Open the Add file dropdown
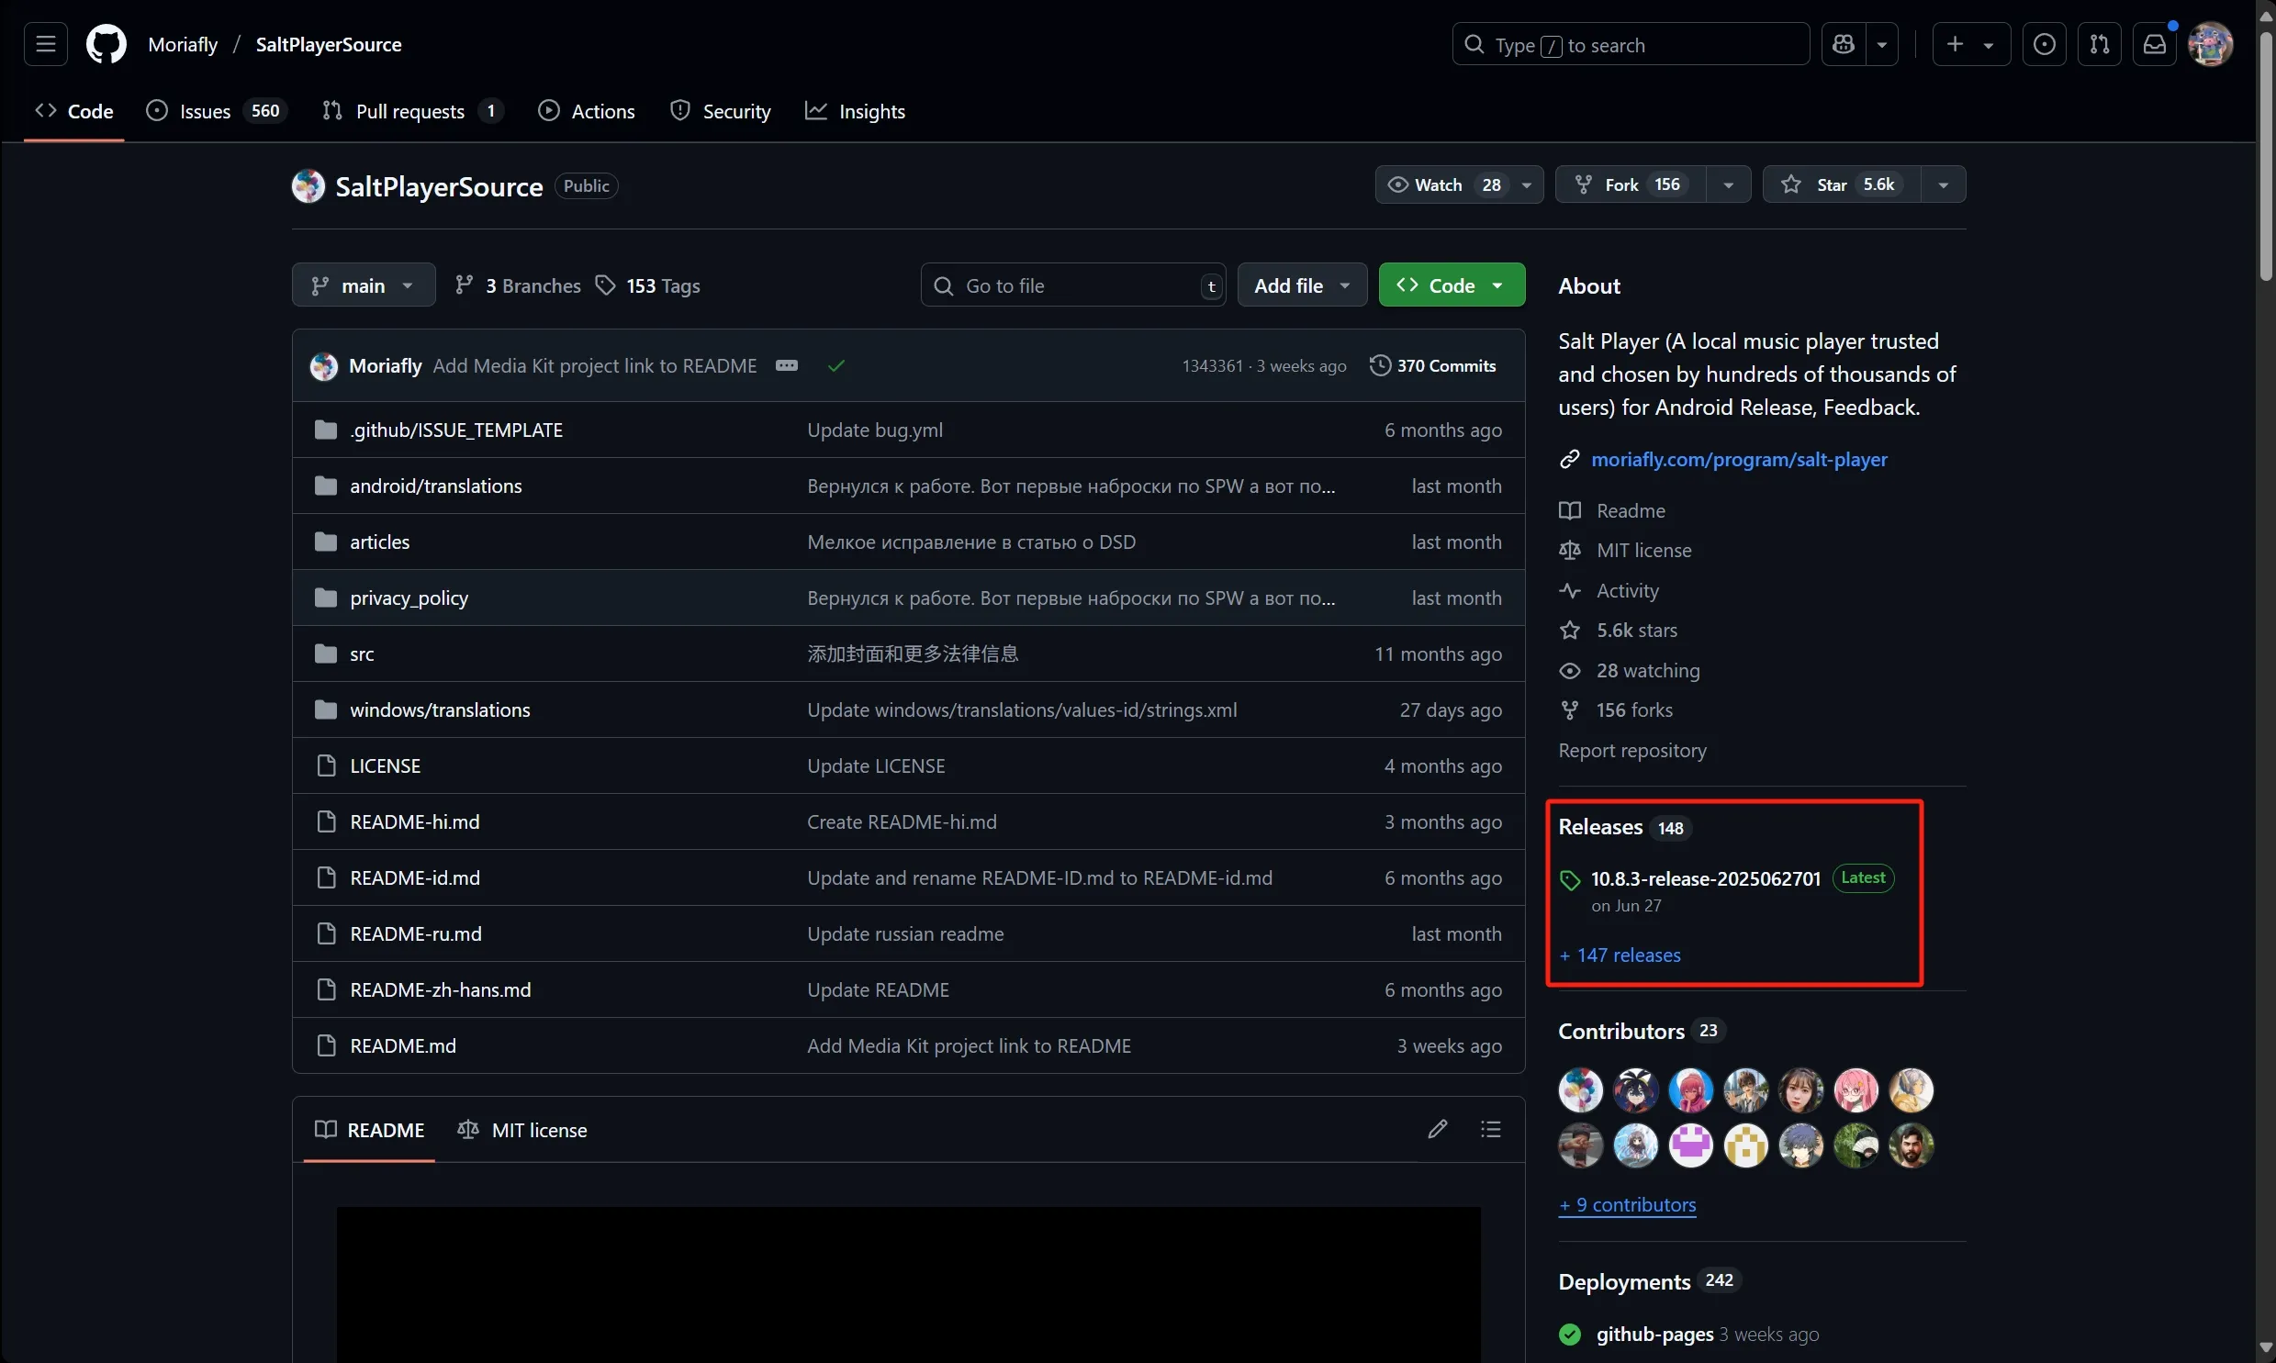This screenshot has width=2276, height=1363. coord(1302,285)
